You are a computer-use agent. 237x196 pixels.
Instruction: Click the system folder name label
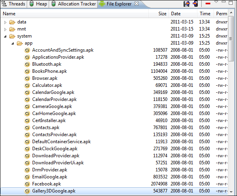tap(24, 36)
